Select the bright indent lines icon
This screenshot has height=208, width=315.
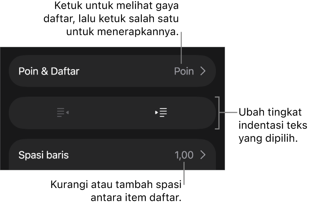161,112
